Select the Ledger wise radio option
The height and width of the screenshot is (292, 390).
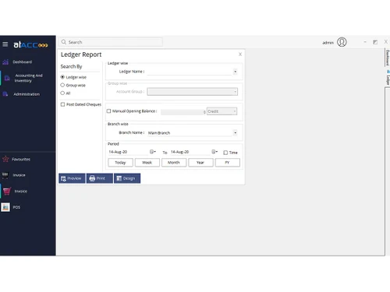[62, 77]
